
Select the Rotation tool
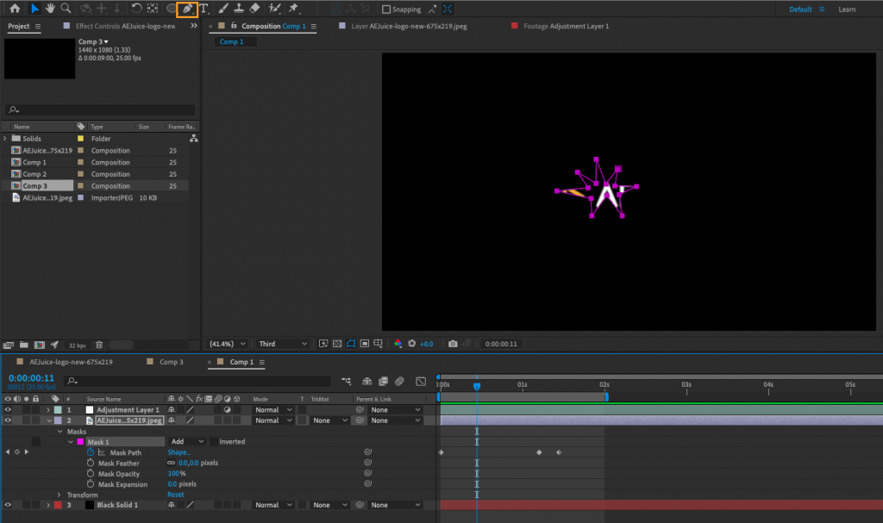(x=136, y=9)
